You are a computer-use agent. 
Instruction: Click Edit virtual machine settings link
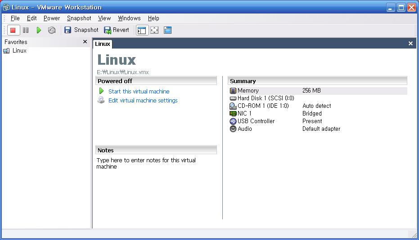tap(143, 100)
